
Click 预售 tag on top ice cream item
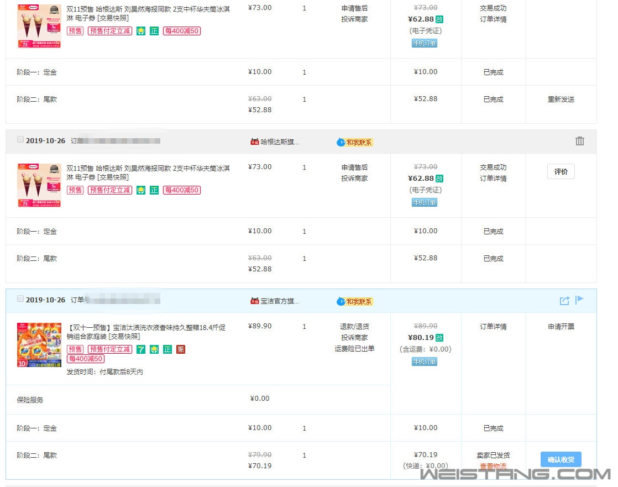pyautogui.click(x=75, y=31)
